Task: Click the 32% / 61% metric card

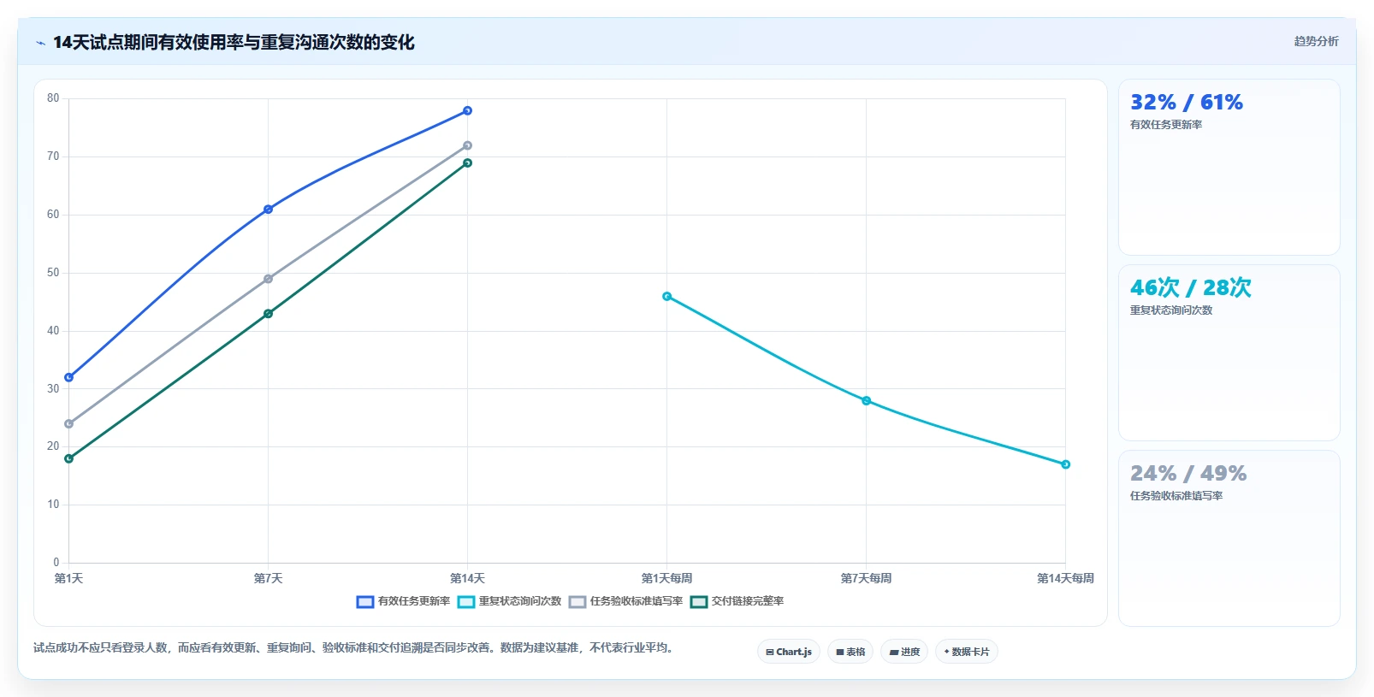Action: [x=1229, y=168]
